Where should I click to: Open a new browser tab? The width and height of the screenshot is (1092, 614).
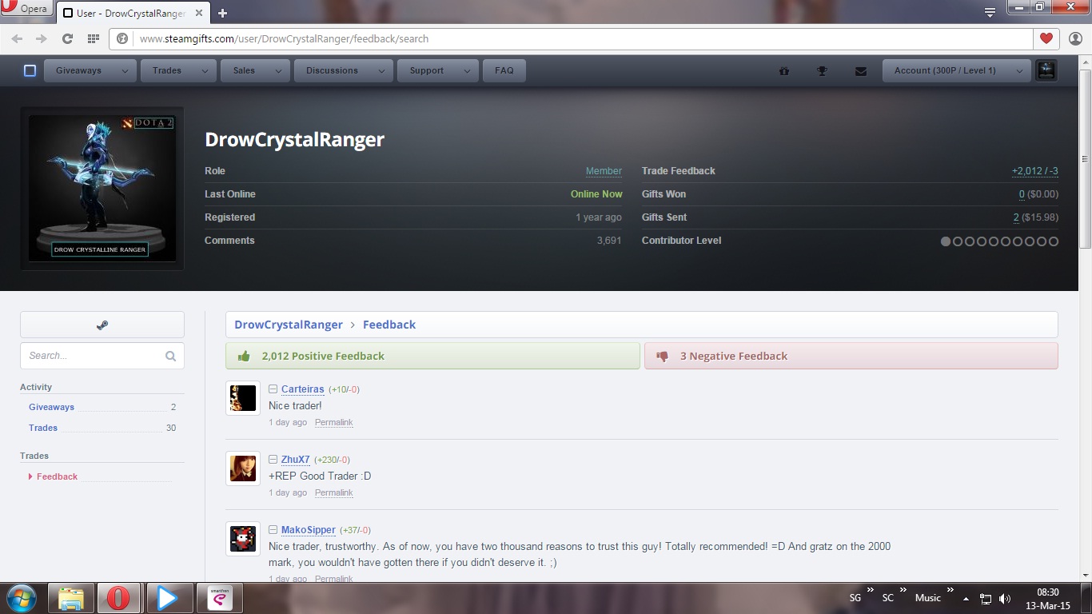(222, 13)
